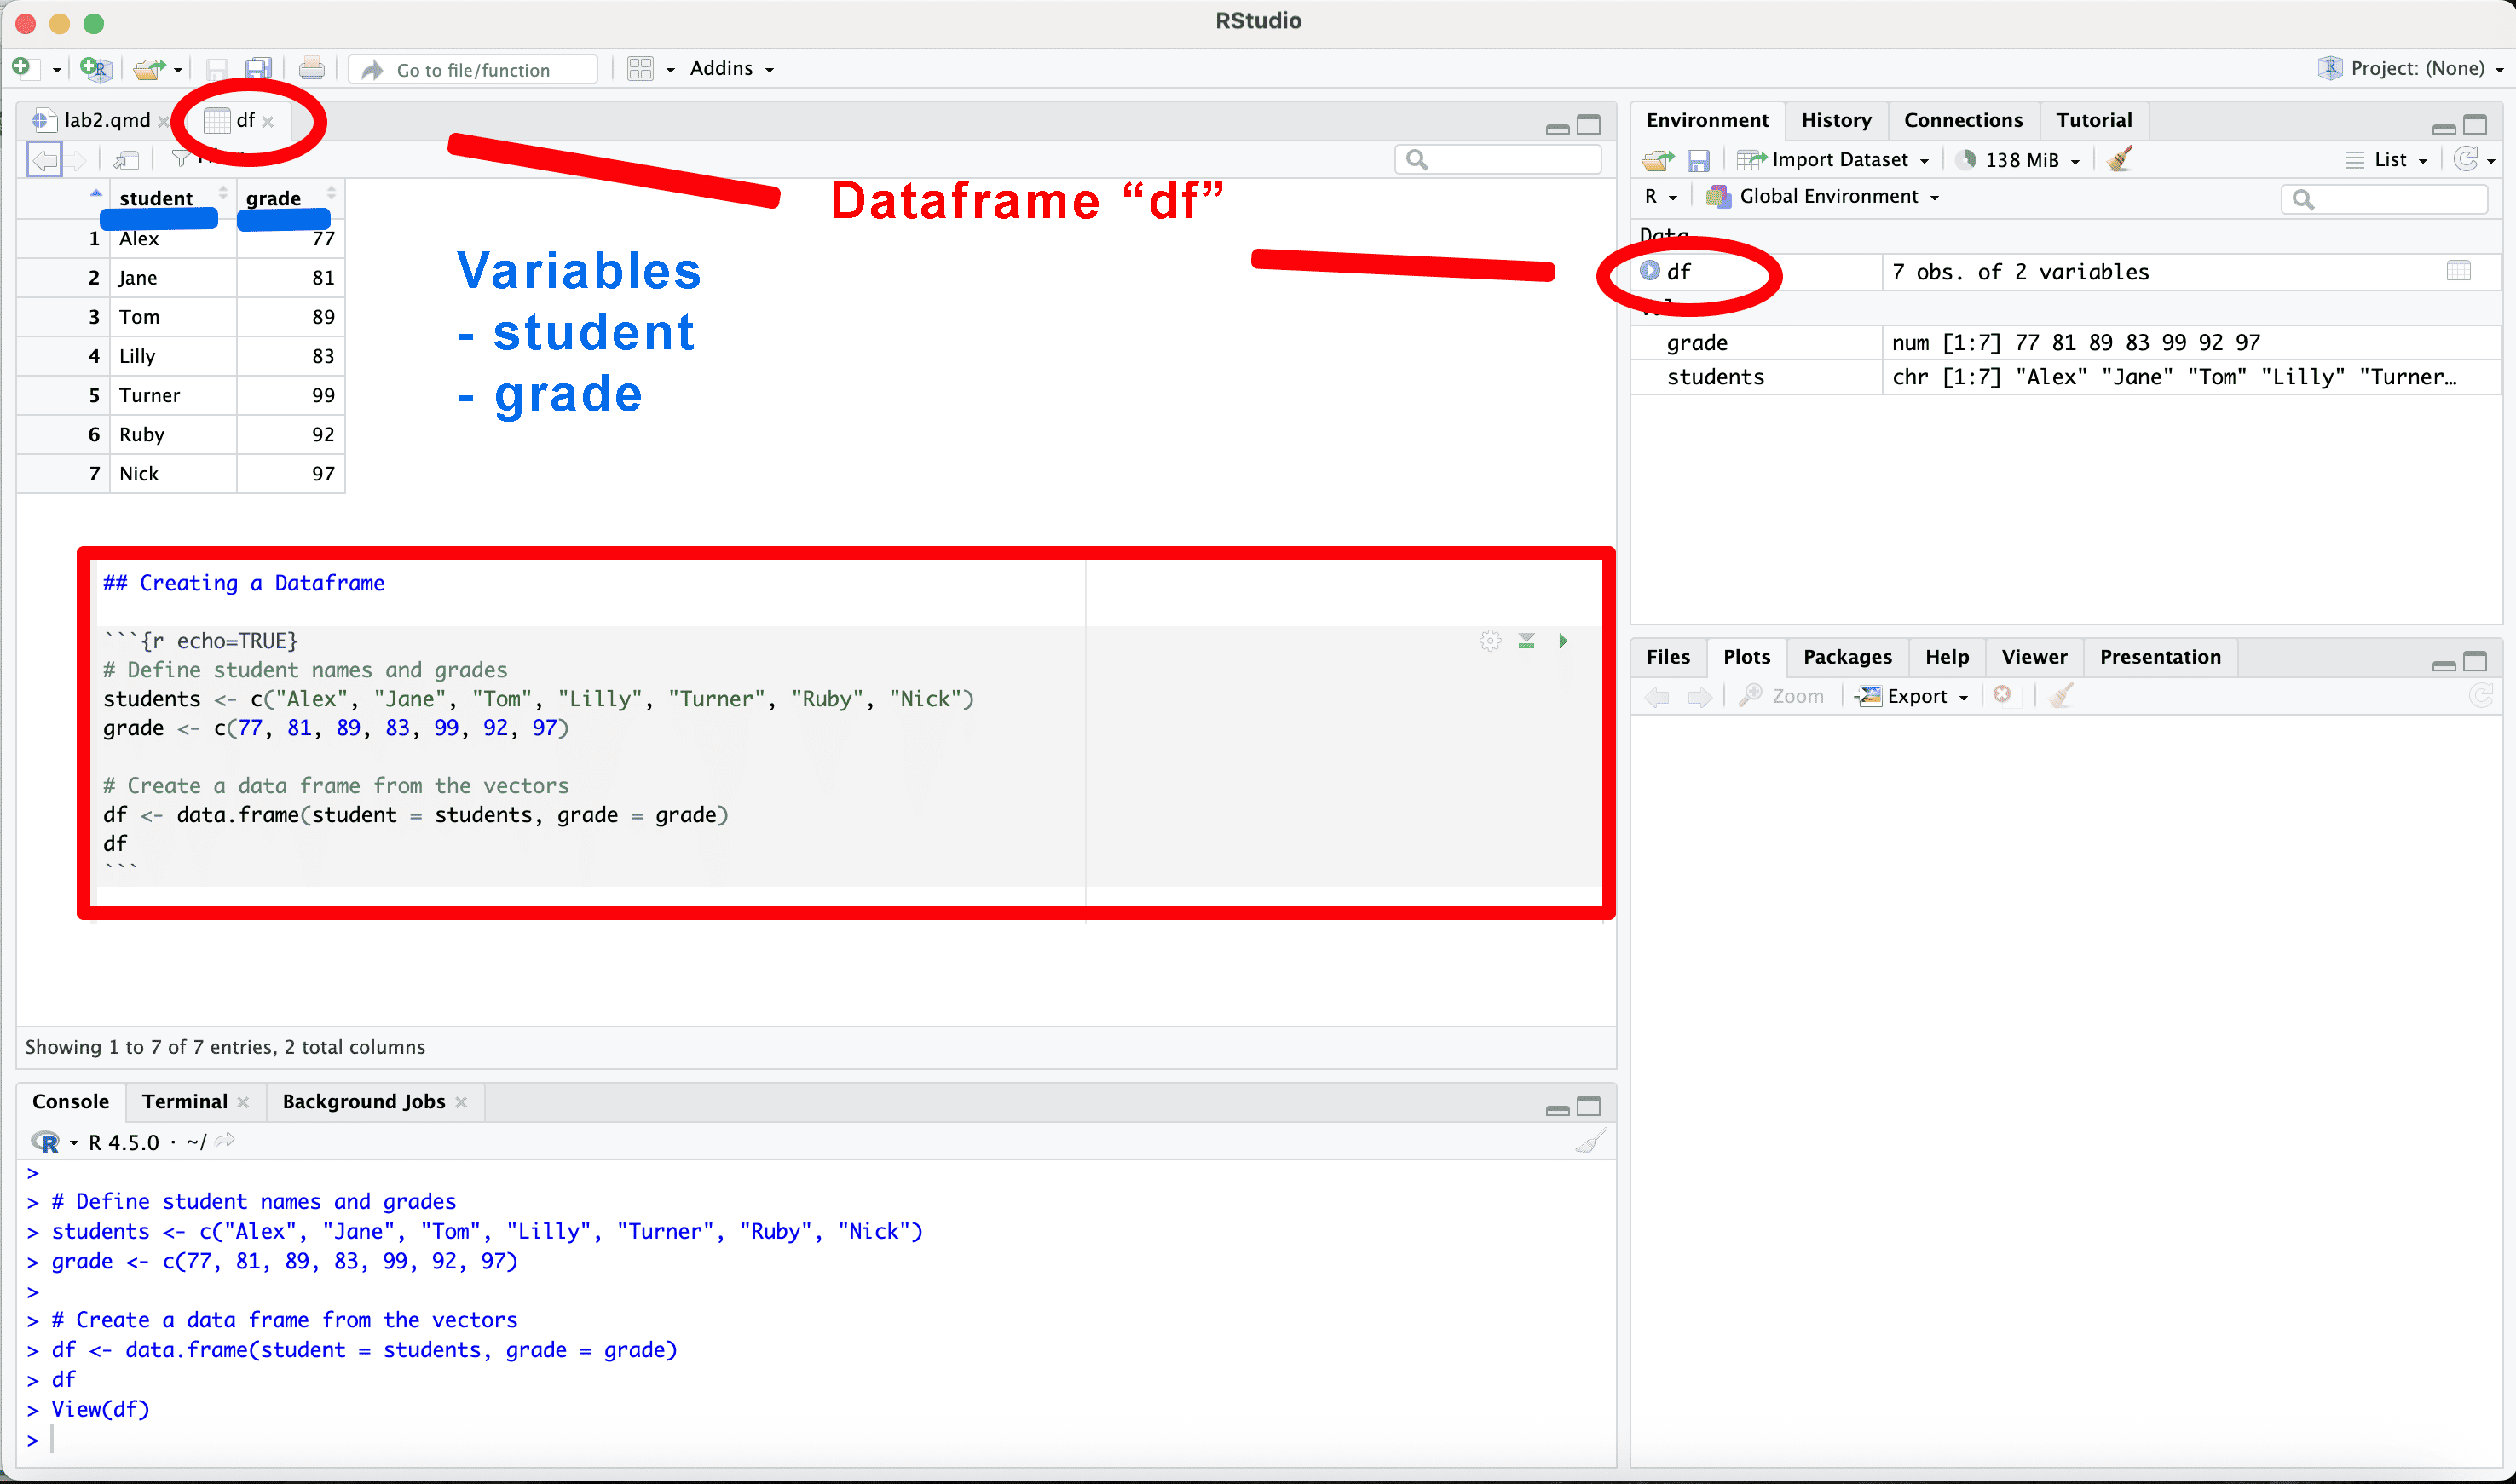Click the Show in new window icon
Screen dimensions: 2516x1484
coord(126,159)
